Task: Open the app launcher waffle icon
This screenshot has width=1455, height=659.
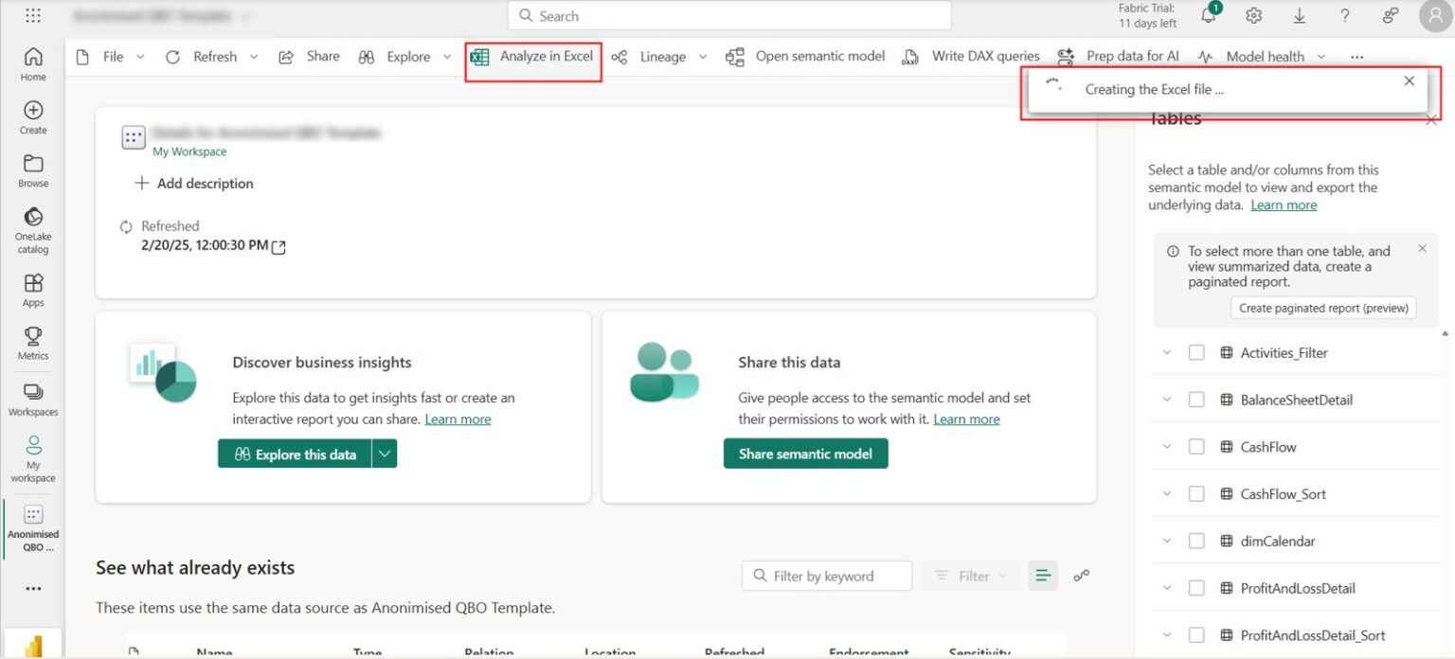Action: pos(33,16)
